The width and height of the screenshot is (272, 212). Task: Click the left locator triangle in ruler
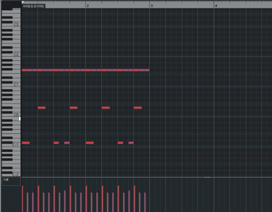pyautogui.click(x=23, y=2)
